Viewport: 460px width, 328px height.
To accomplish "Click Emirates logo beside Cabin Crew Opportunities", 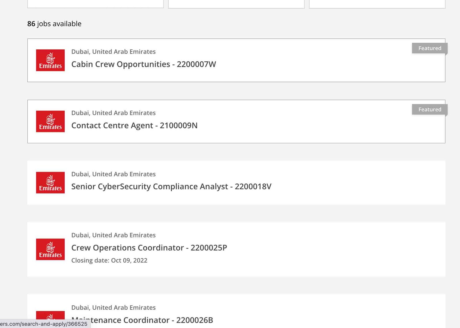I will pos(50,60).
